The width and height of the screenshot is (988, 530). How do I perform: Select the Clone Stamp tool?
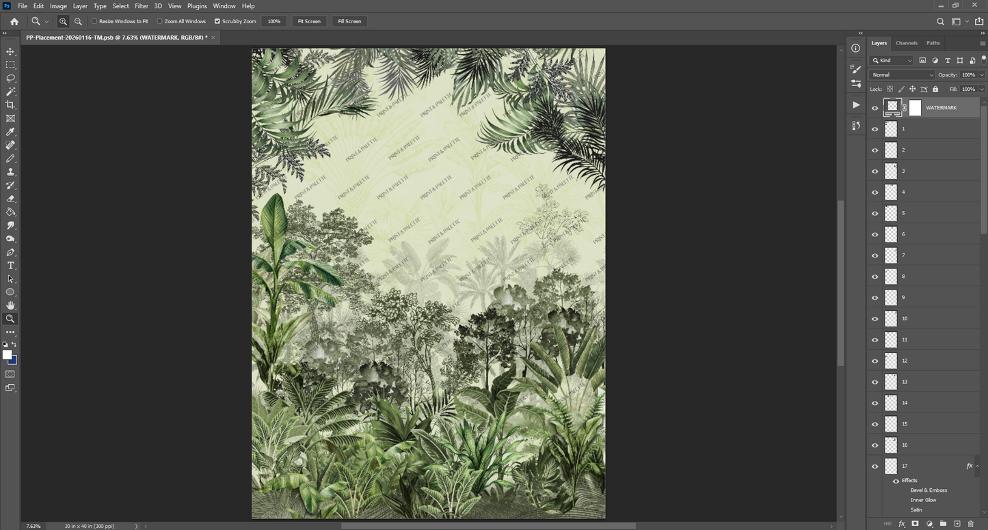tap(10, 172)
